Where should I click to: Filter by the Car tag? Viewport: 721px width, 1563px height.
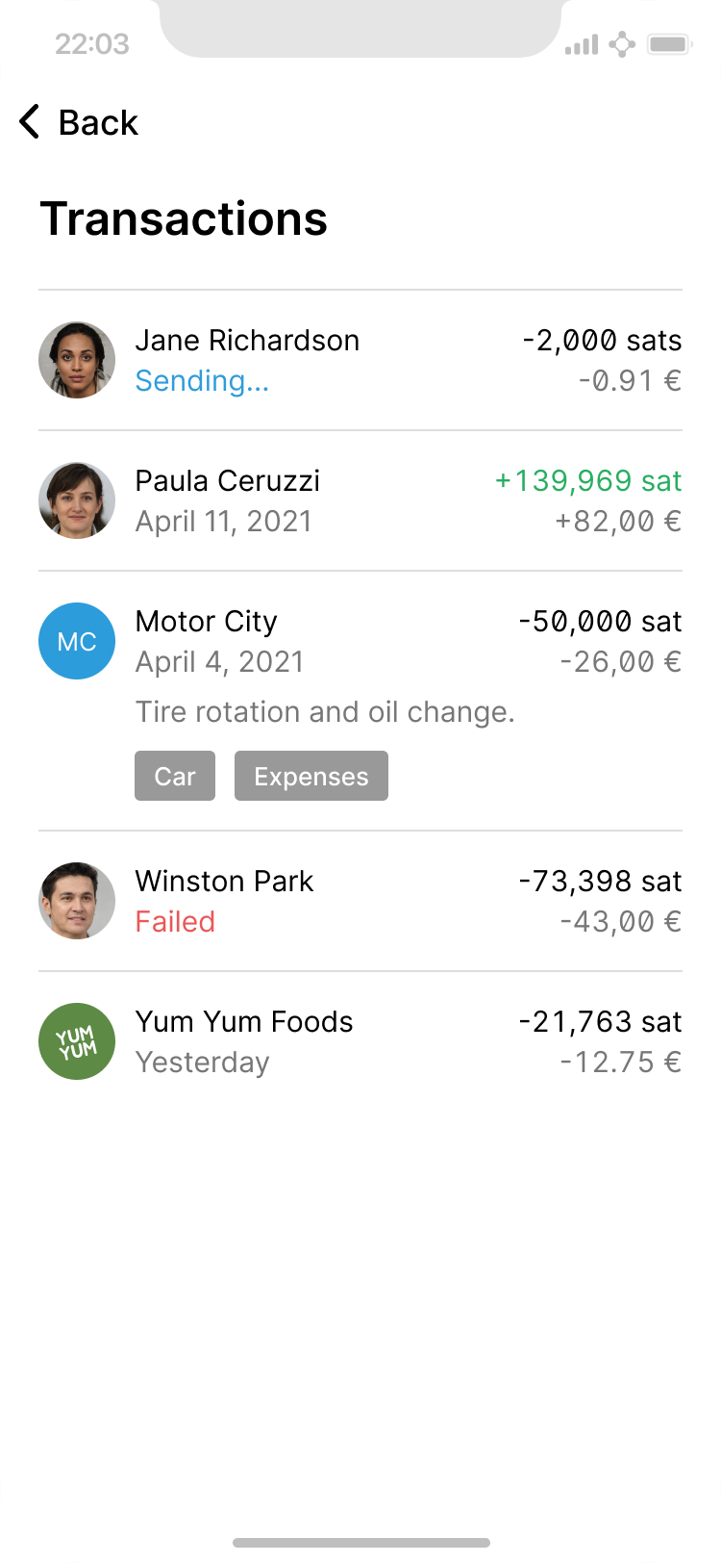click(x=175, y=777)
